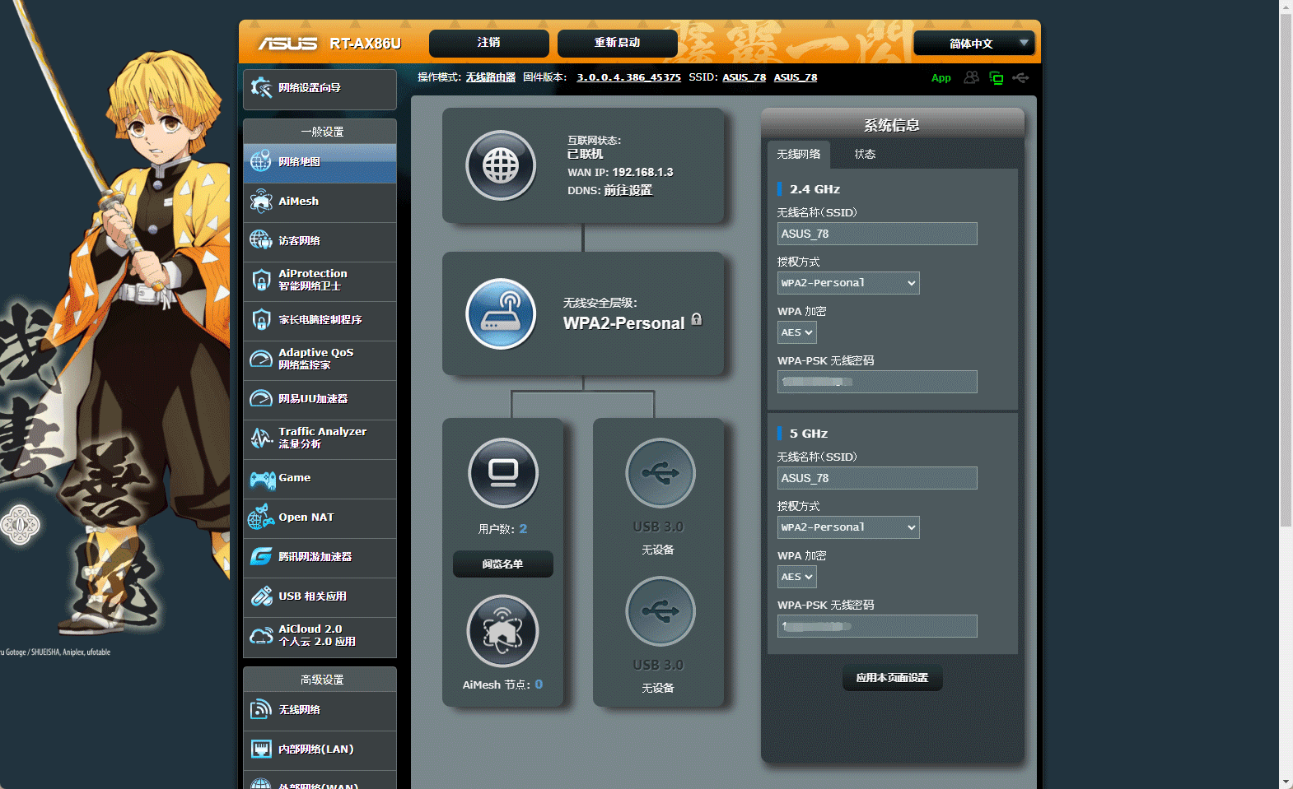Click the 5 GHz SSID input field
1293x789 pixels.
point(877,478)
